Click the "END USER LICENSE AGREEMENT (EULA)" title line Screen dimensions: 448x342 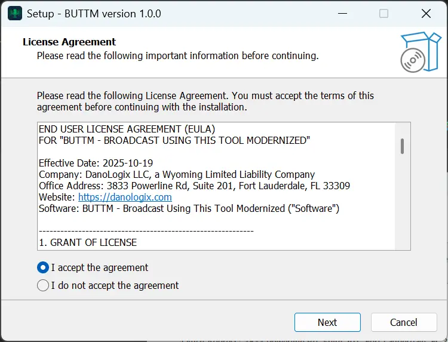tap(127, 129)
